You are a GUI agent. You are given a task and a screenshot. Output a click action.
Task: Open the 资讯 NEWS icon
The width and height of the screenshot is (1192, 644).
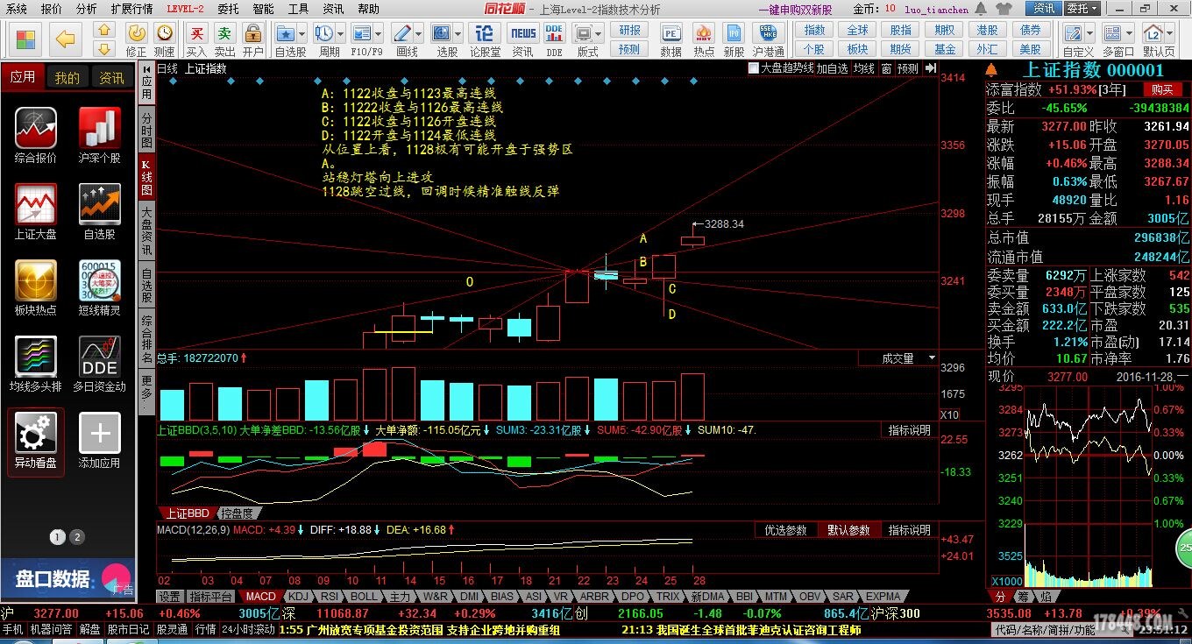pyautogui.click(x=523, y=32)
